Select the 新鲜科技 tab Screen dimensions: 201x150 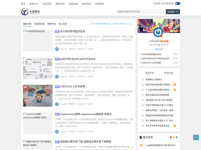[52, 24]
